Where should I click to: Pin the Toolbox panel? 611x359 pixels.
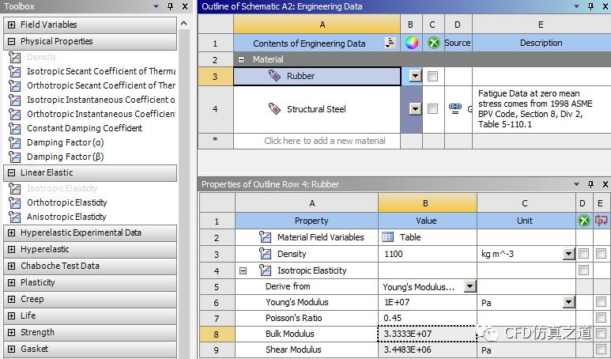pyautogui.click(x=170, y=6)
